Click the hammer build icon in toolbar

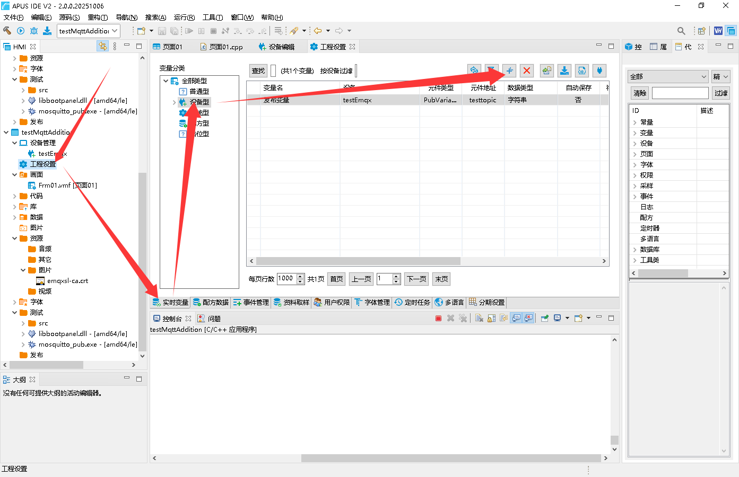coord(7,31)
